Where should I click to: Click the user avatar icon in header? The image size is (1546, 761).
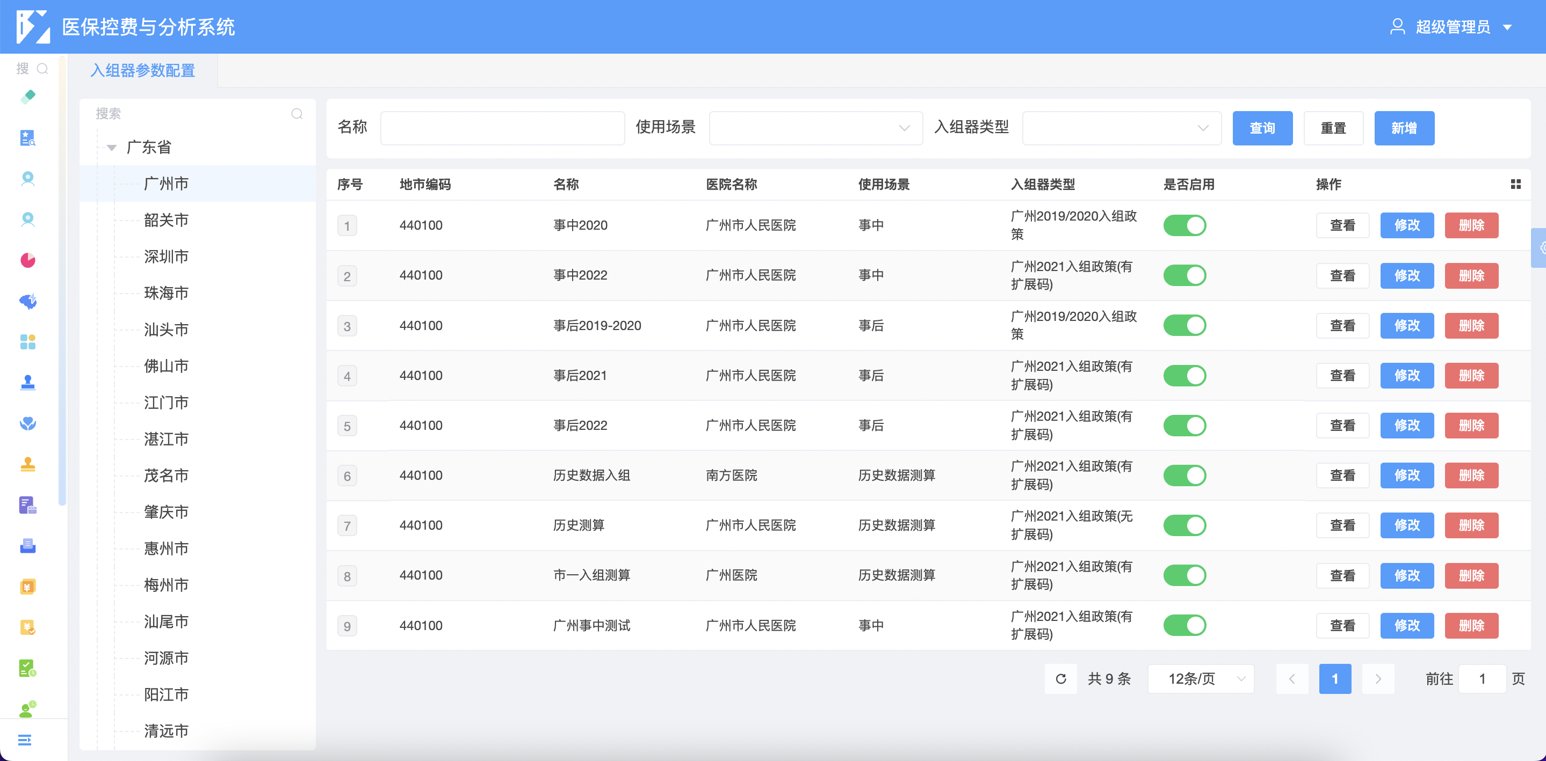coord(1398,26)
